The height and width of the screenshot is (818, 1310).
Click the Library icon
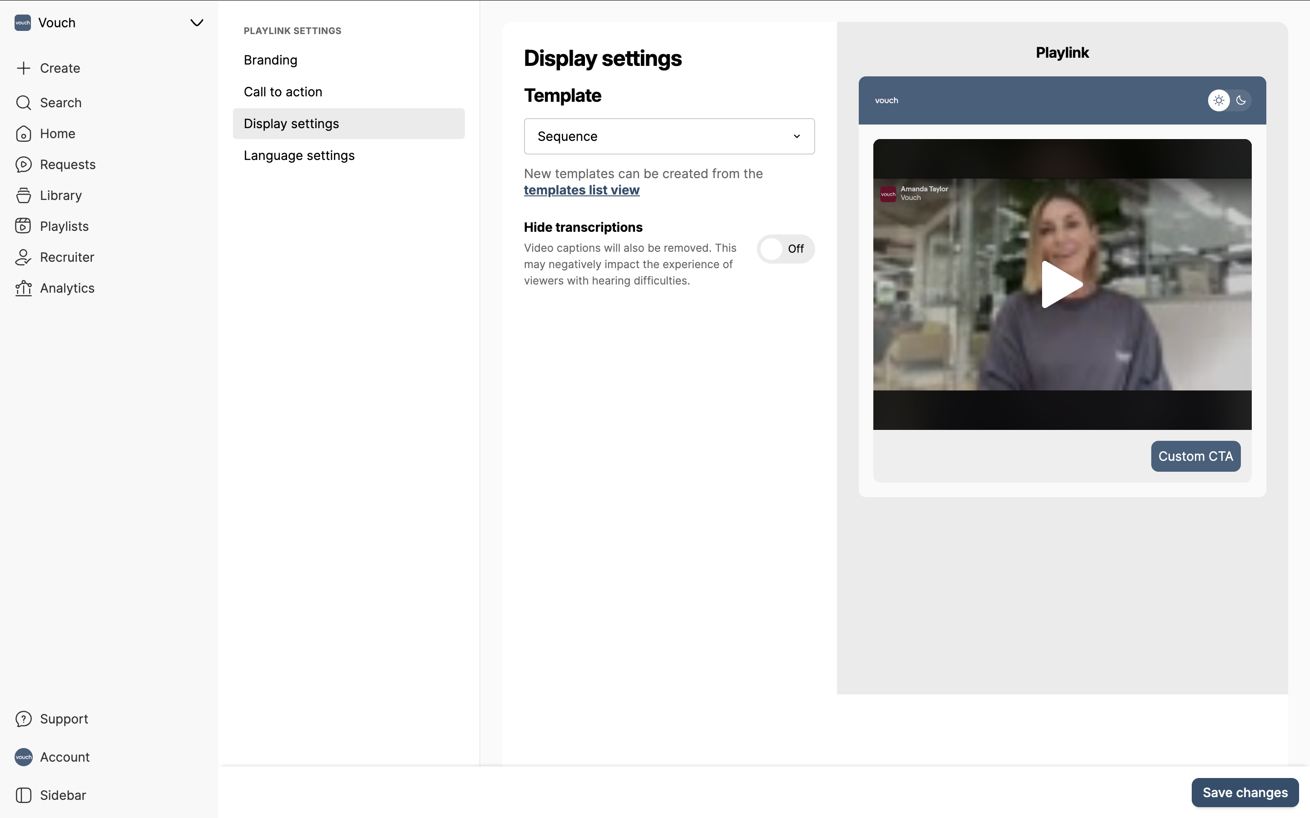point(23,195)
